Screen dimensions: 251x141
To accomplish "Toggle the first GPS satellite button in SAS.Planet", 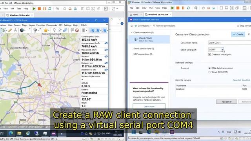I will 93,30.
